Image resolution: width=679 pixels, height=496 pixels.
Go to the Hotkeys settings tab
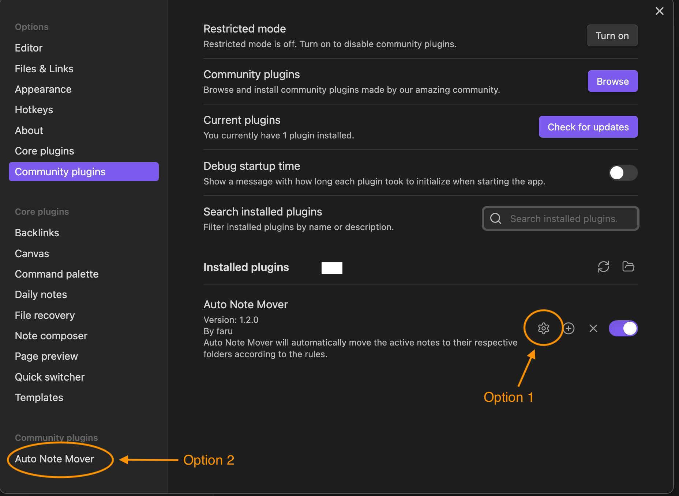[34, 110]
